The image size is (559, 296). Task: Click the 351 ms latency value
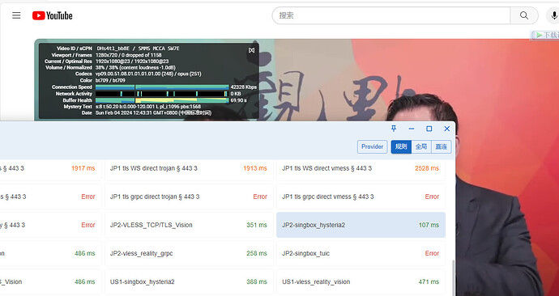257,225
